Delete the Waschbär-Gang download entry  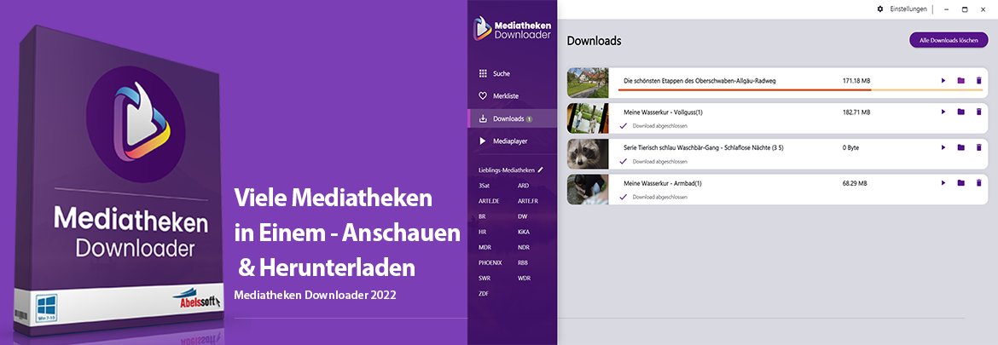pyautogui.click(x=979, y=147)
